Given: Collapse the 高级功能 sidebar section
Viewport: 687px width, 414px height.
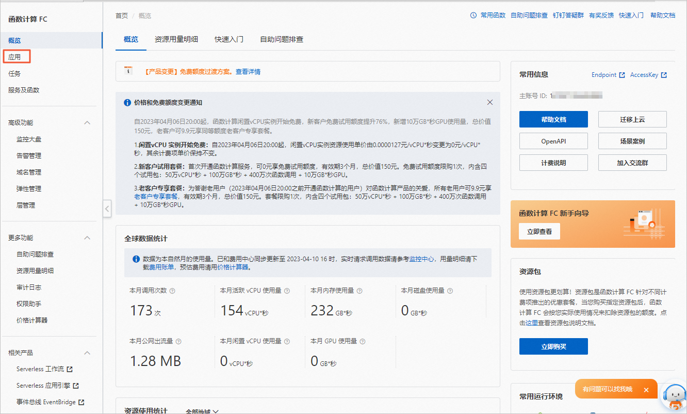Looking at the screenshot, I should pos(87,123).
